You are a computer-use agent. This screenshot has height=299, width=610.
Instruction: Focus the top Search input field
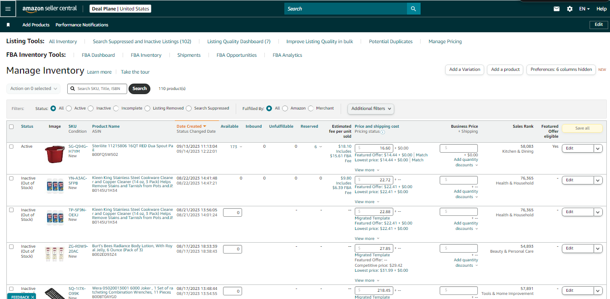(345, 9)
